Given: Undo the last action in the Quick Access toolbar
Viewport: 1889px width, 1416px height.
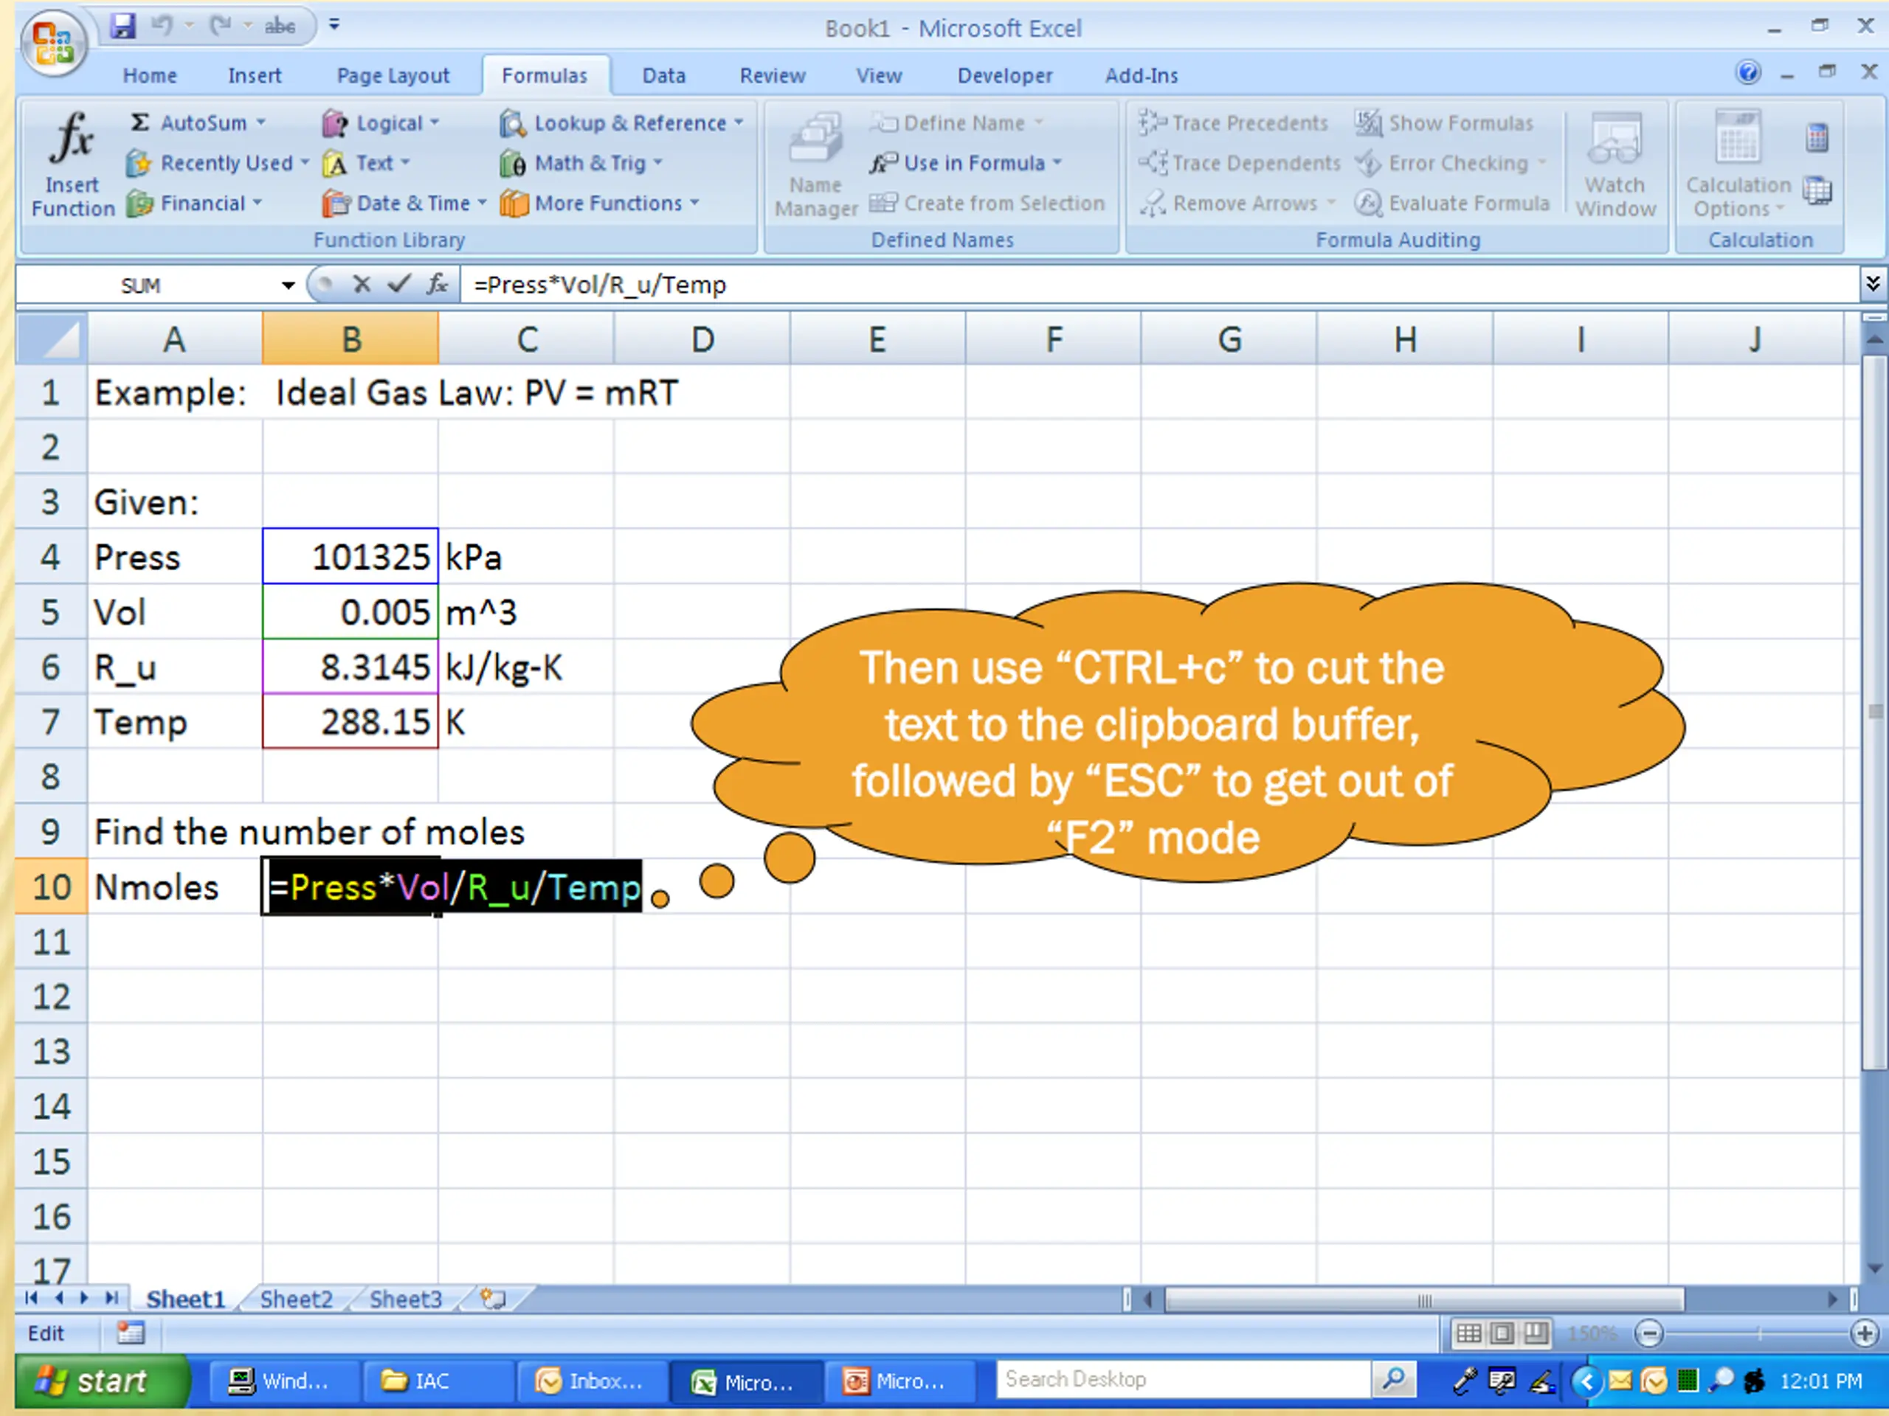Looking at the screenshot, I should [x=162, y=26].
